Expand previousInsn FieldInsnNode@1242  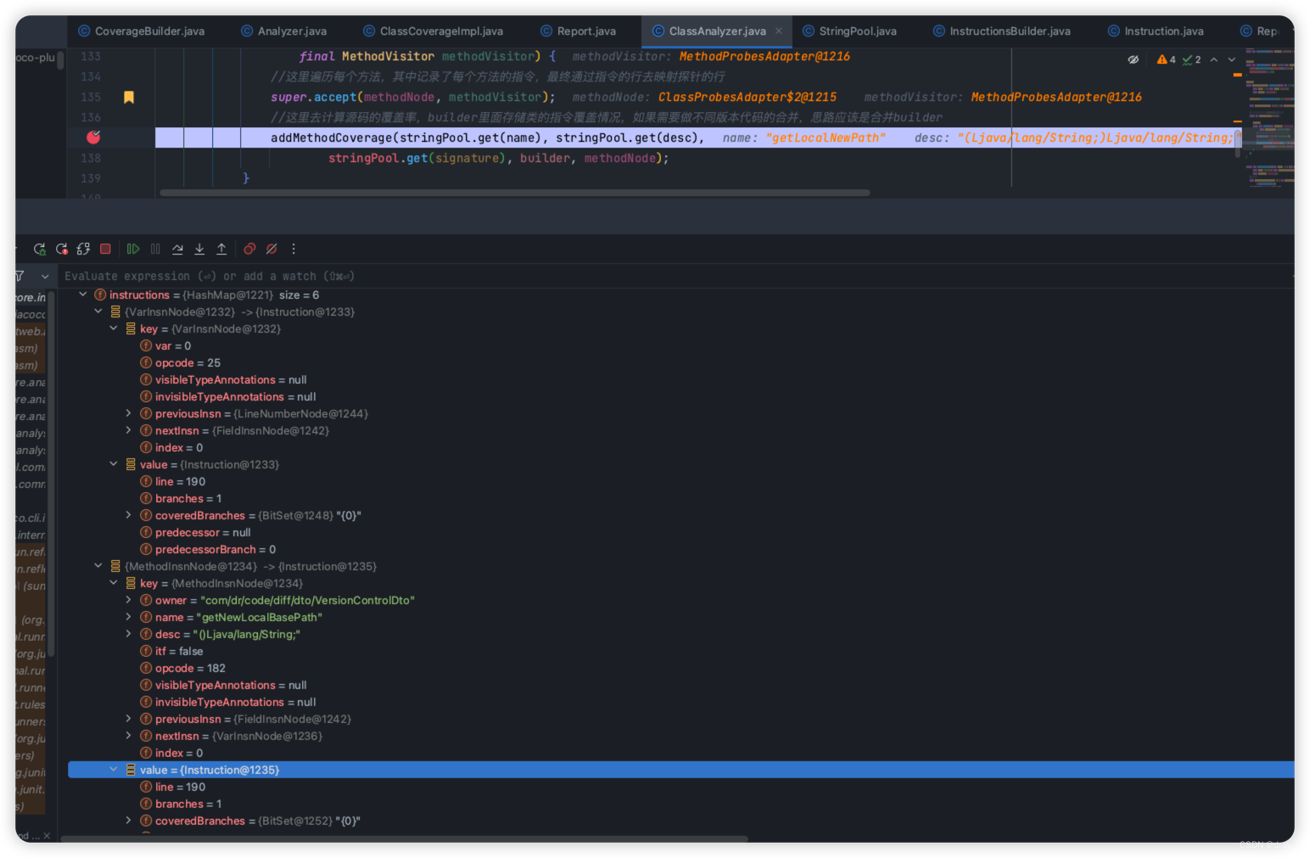point(128,719)
